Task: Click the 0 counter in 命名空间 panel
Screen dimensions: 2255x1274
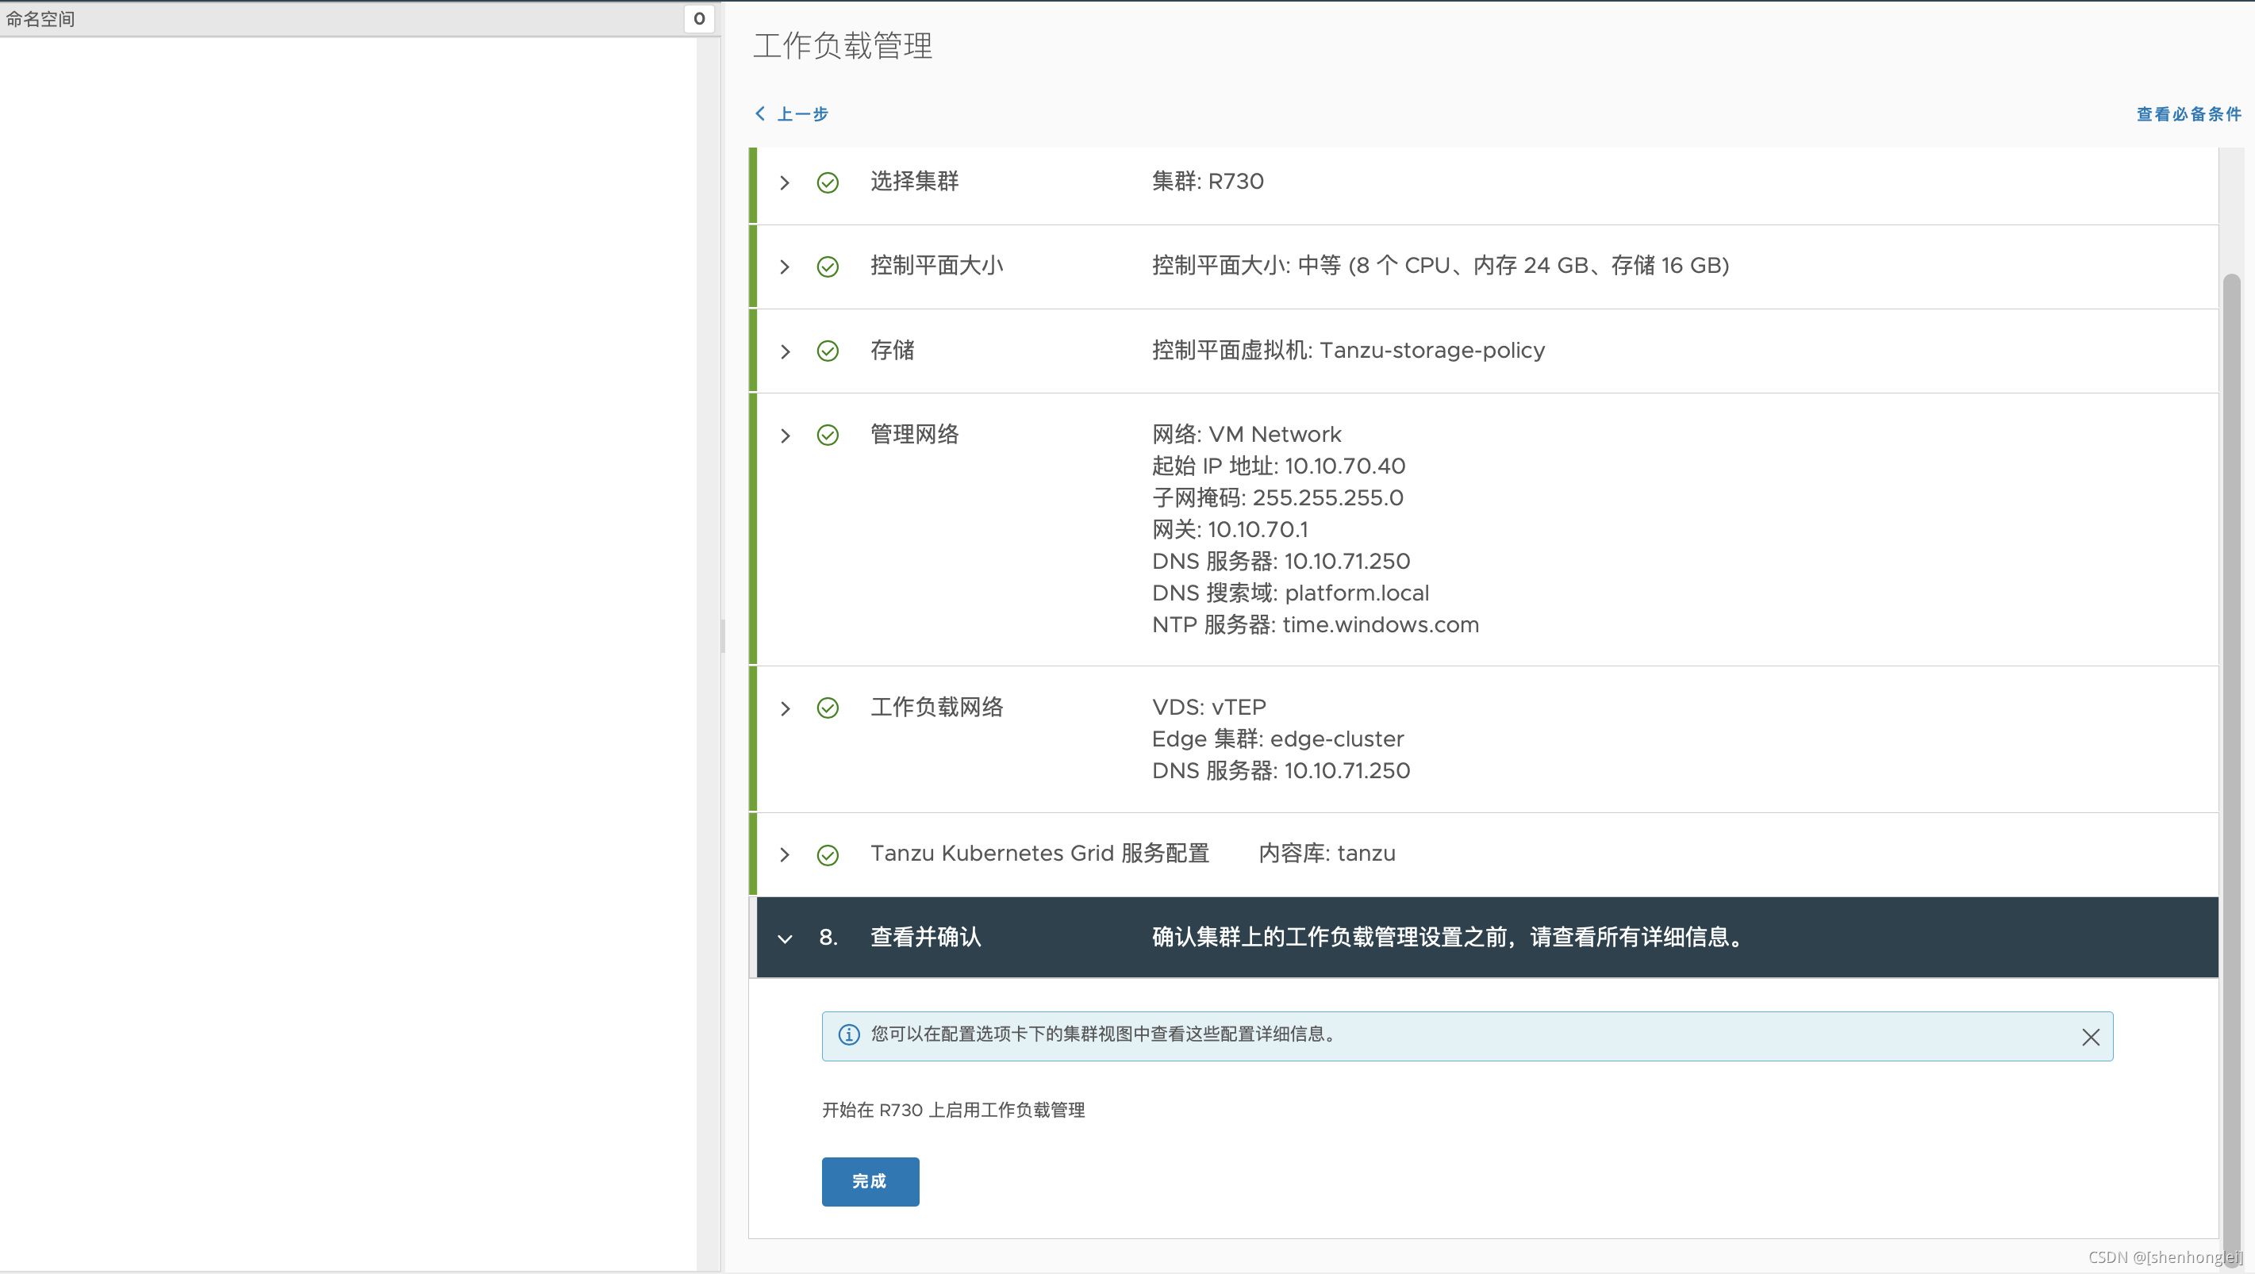Action: (698, 18)
